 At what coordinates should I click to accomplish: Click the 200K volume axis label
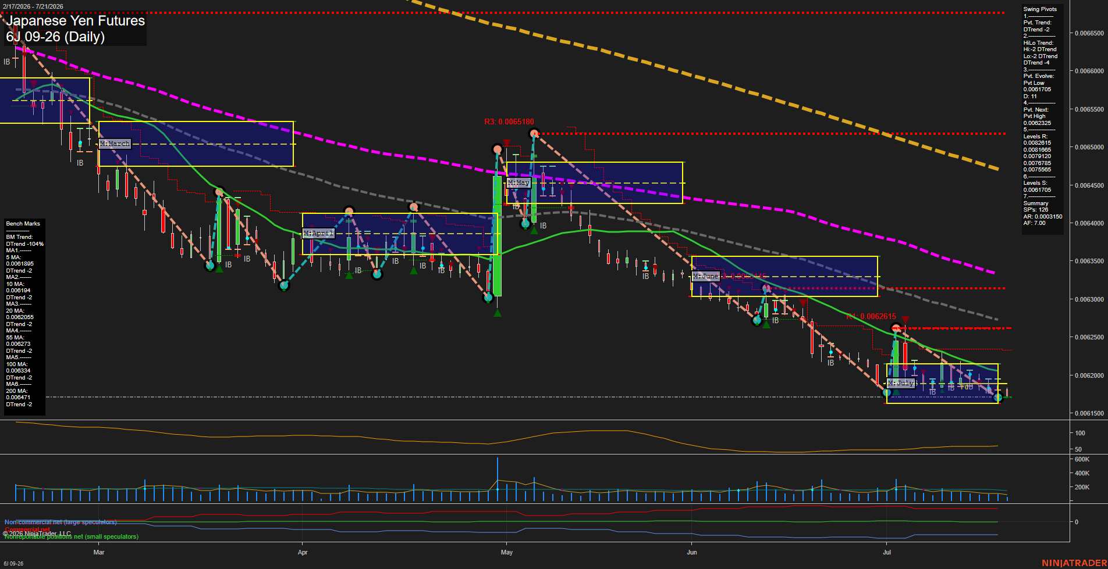(x=1082, y=487)
